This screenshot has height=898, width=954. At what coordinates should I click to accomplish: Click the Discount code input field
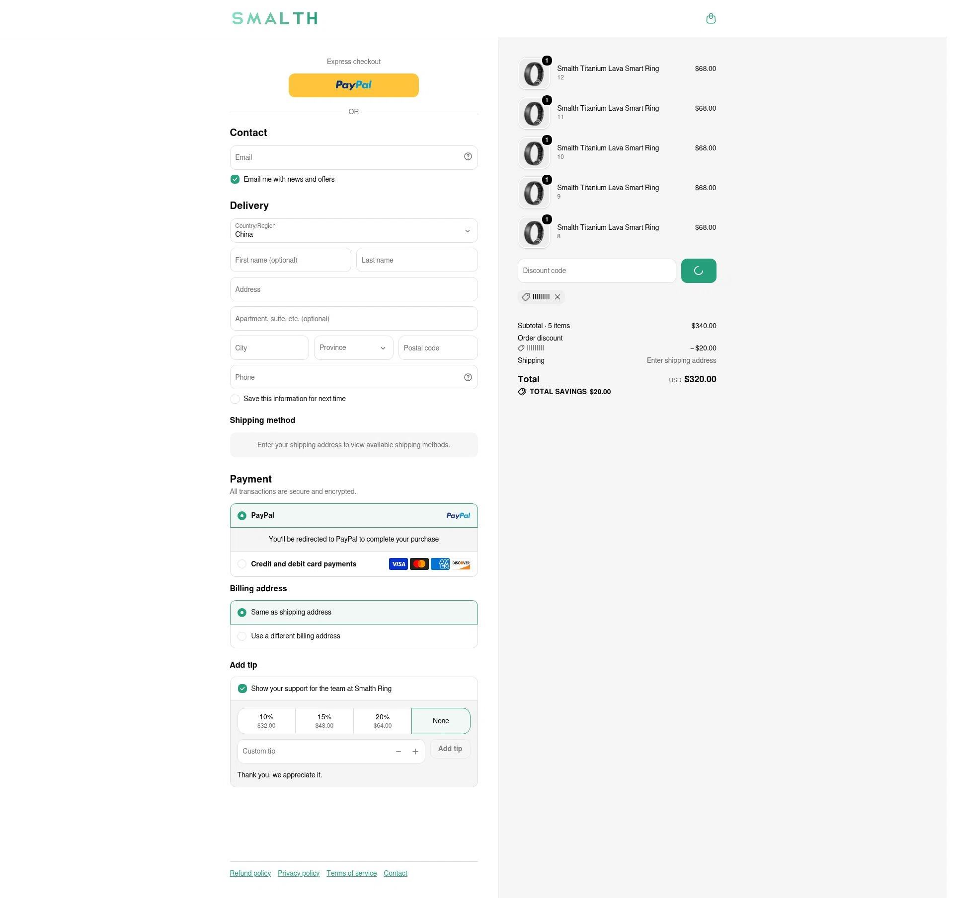(596, 271)
